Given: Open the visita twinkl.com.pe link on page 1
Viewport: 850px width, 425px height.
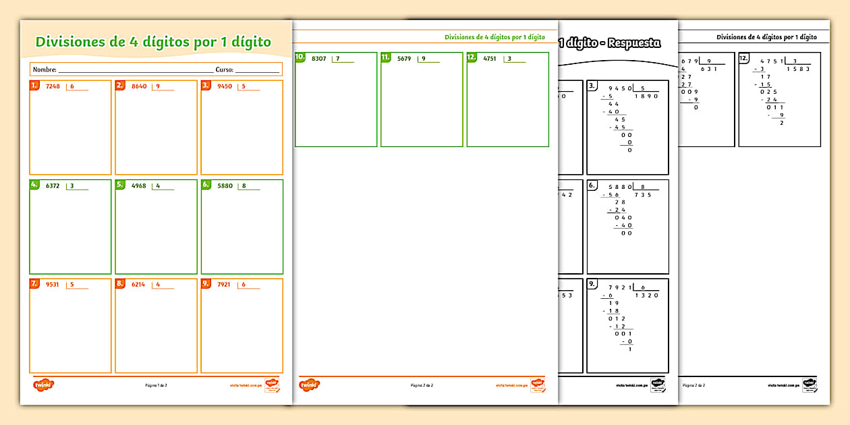Looking at the screenshot, I should 245,385.
